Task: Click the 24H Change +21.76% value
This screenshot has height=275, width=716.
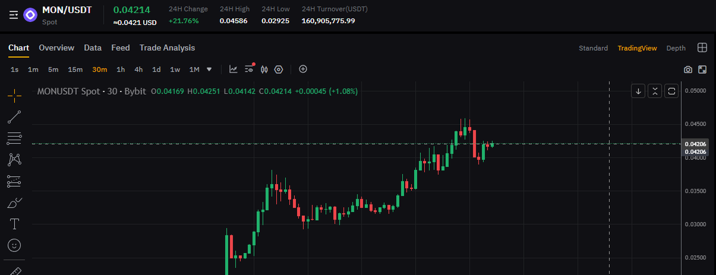Action: tap(183, 21)
